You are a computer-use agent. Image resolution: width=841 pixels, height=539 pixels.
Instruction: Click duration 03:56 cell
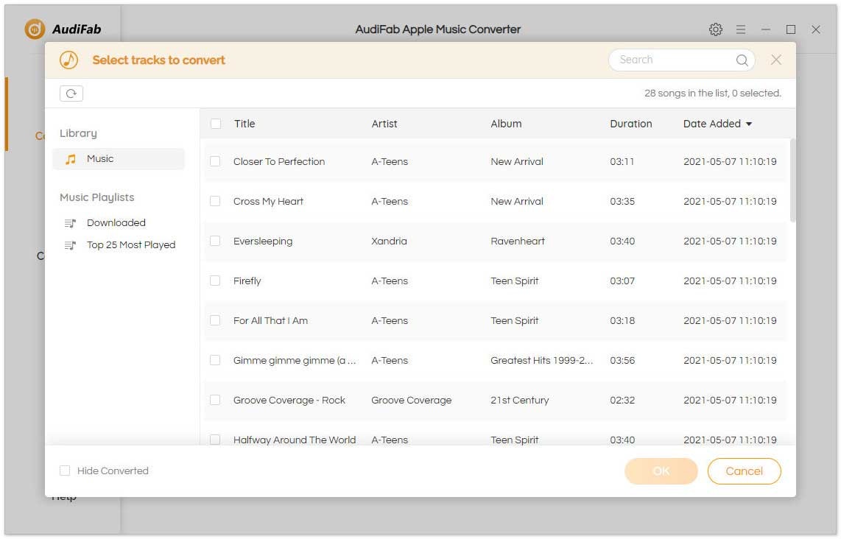[622, 360]
